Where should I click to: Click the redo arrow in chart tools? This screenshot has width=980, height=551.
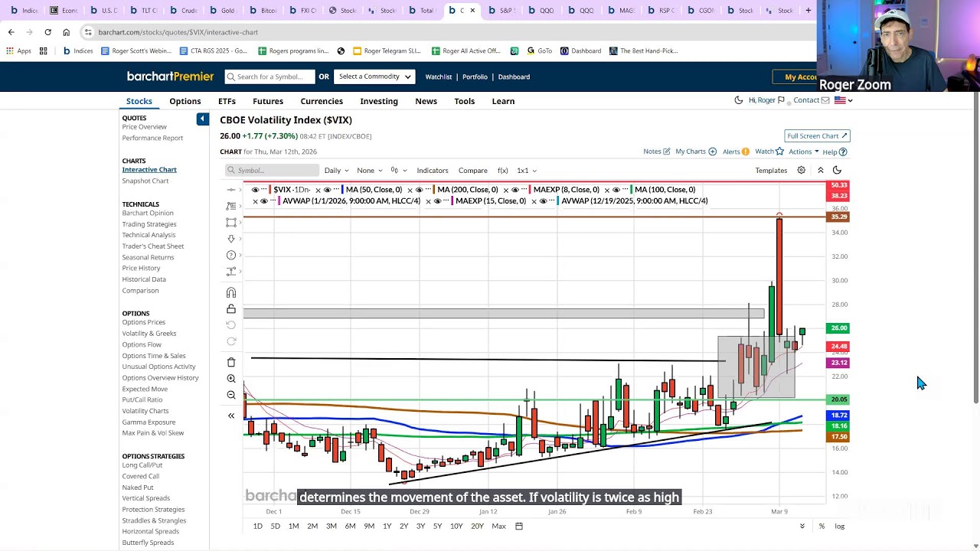coord(231,341)
